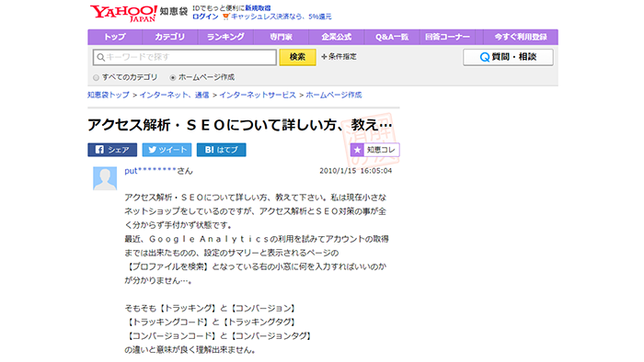Open the カテゴリ tab

(x=169, y=37)
